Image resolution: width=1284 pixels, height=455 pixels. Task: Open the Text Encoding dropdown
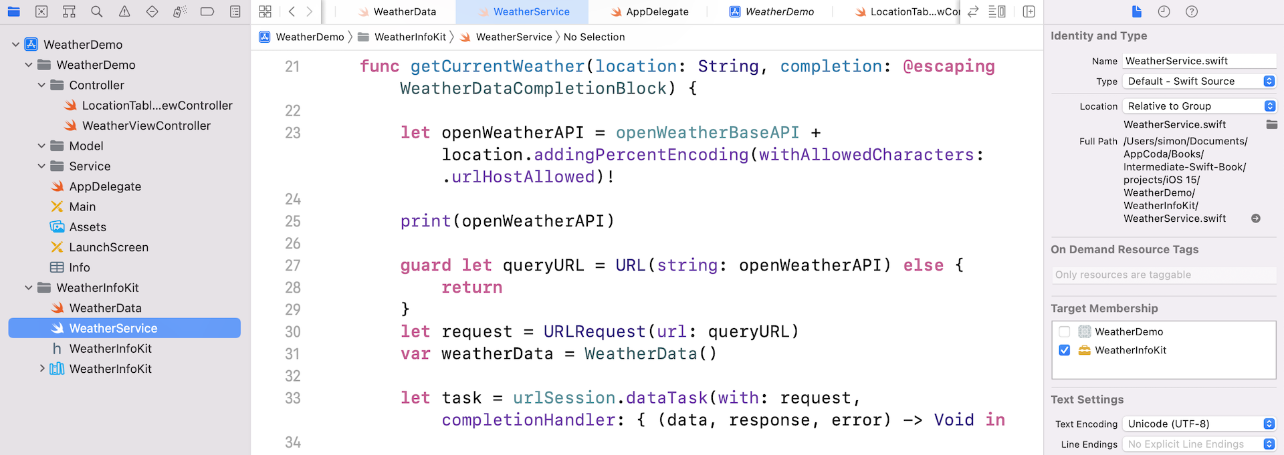pyautogui.click(x=1199, y=424)
